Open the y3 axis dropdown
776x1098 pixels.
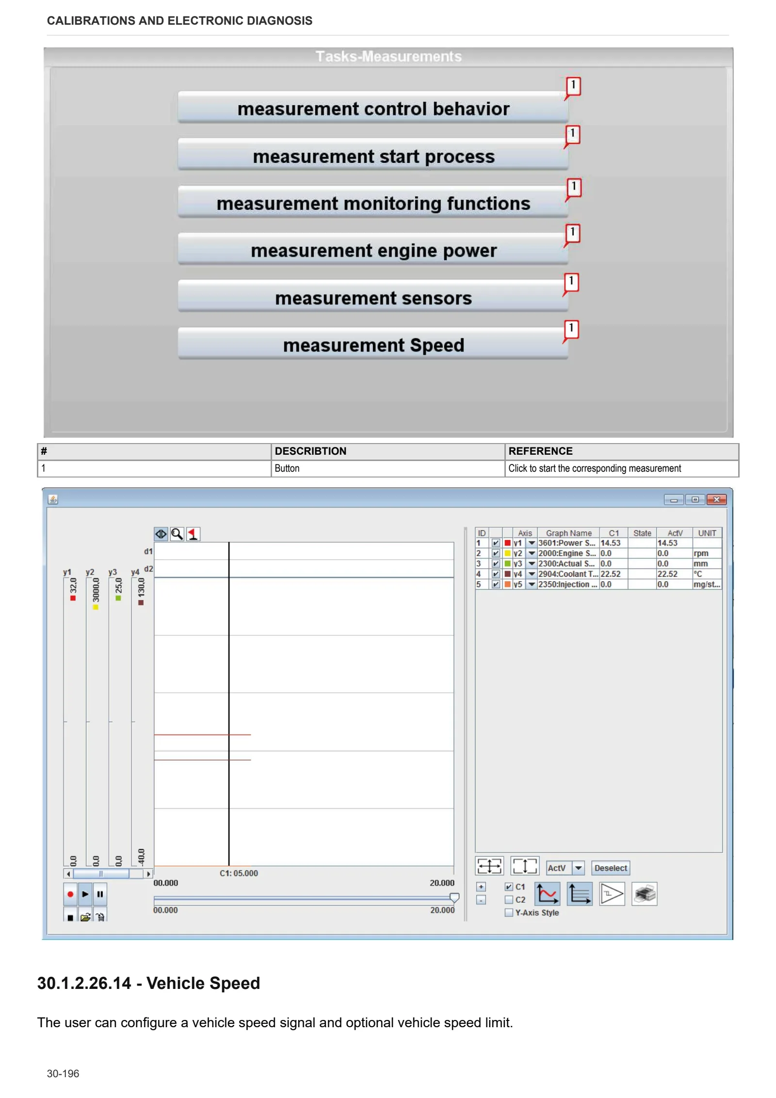[532, 564]
